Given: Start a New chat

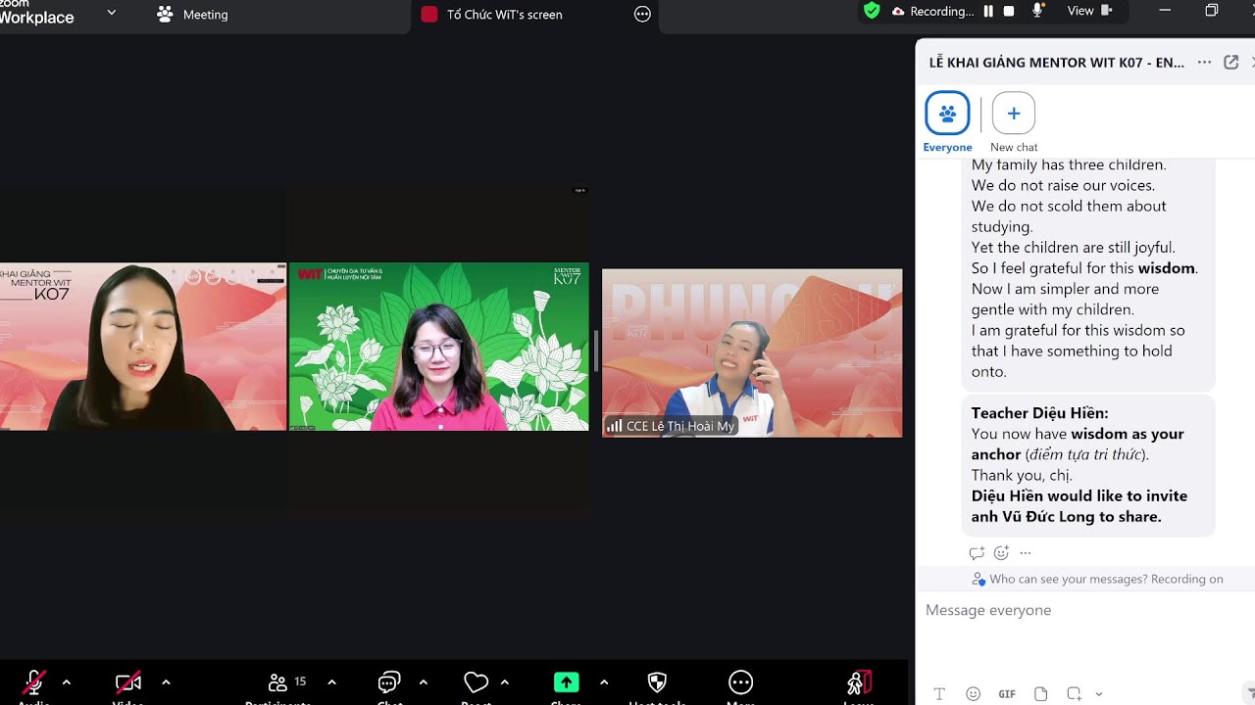Looking at the screenshot, I should [1014, 122].
